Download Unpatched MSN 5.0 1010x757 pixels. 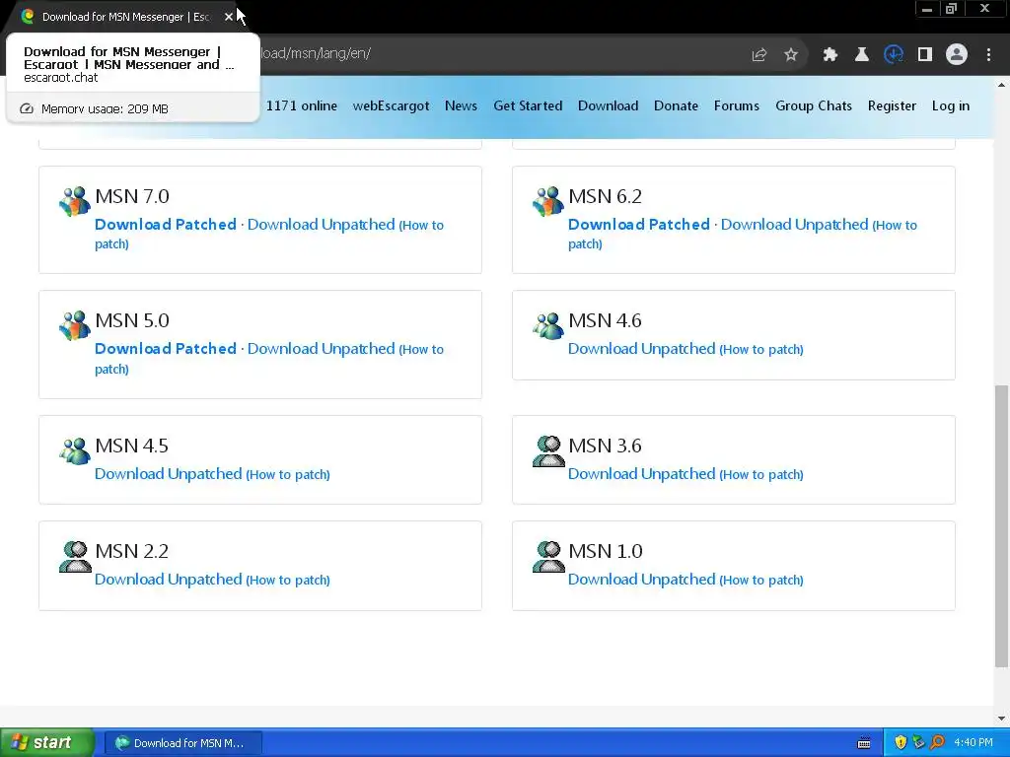(x=321, y=348)
